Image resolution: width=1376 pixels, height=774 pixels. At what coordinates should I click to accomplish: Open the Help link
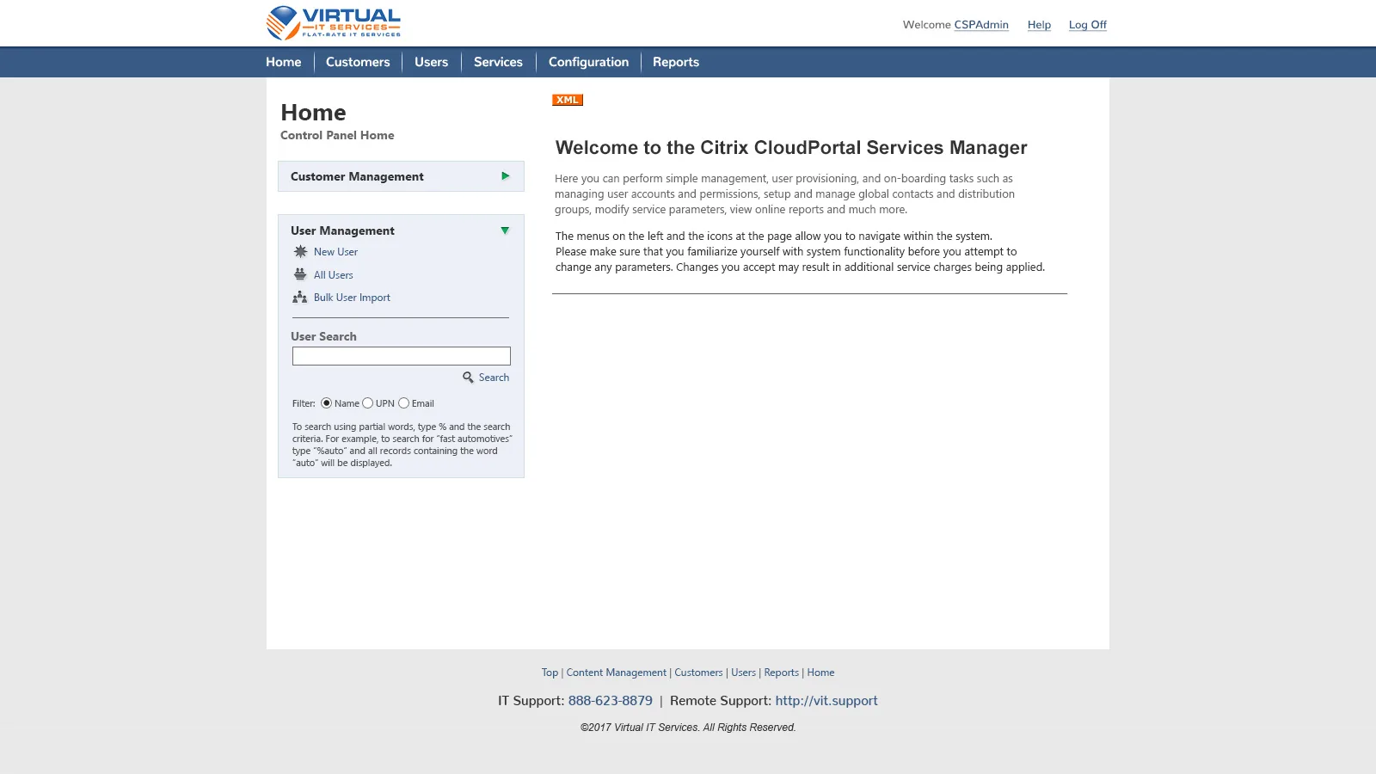1039,25
